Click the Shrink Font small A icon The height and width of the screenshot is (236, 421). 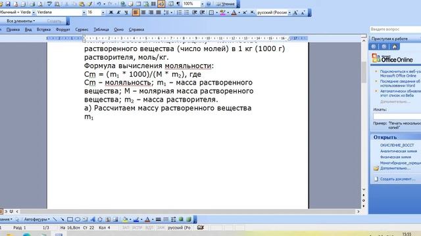tap(303, 12)
